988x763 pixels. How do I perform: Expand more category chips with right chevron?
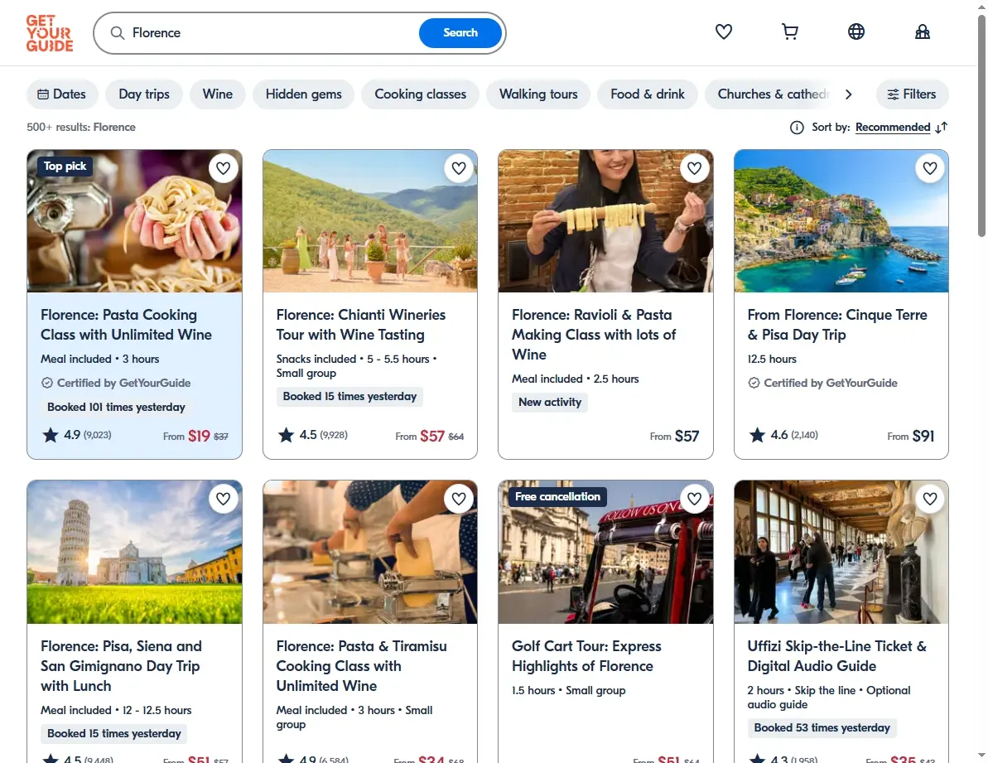pos(848,94)
